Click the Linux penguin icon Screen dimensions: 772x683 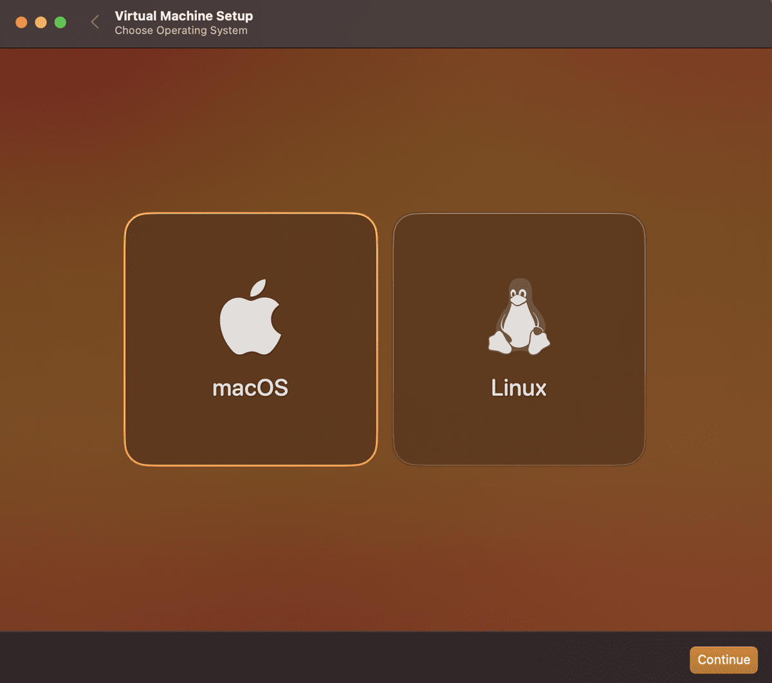coord(519,315)
